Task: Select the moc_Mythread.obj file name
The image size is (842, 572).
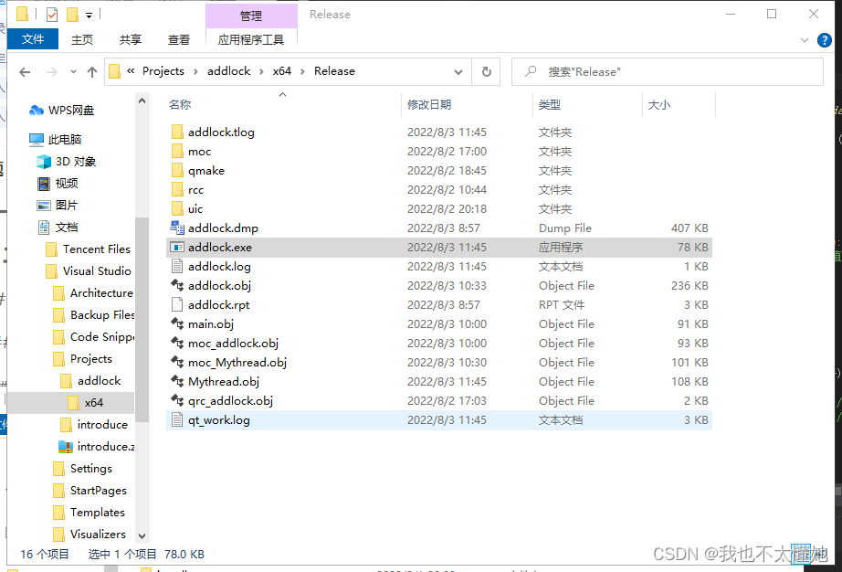Action: coord(237,363)
